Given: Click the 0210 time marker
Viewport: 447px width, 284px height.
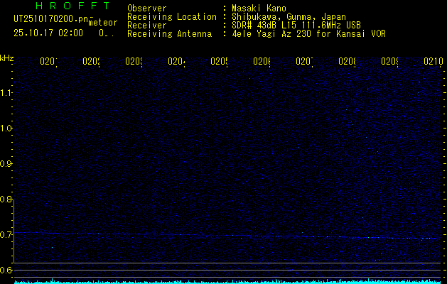Looking at the screenshot, I should tap(433, 62).
